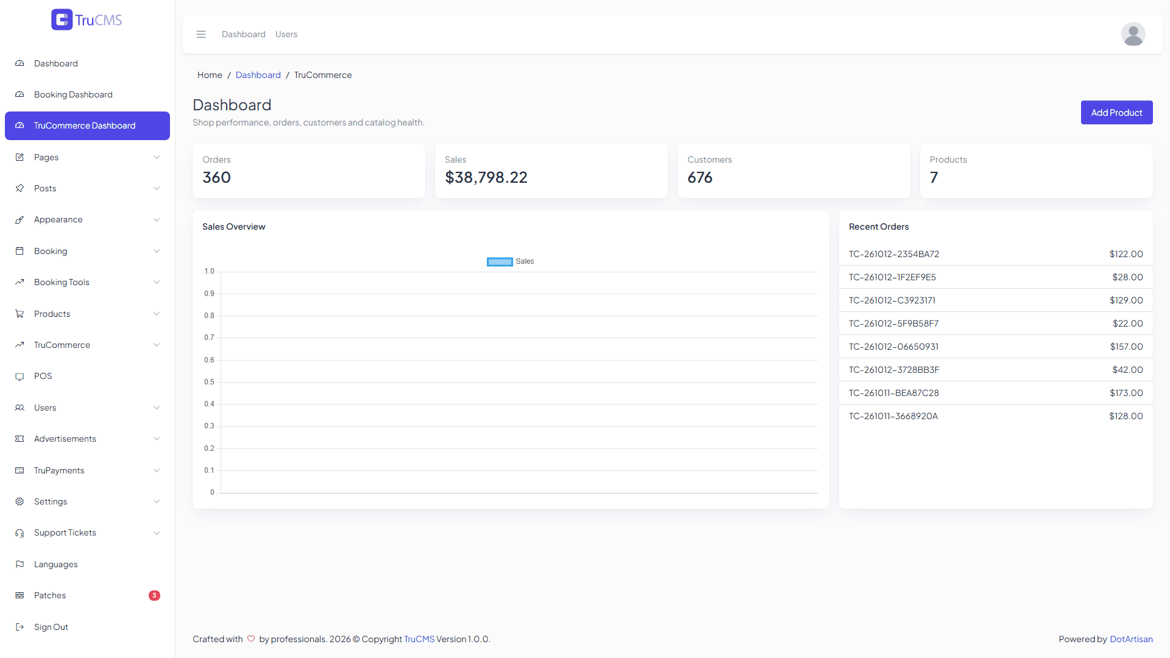Click the Products cart icon in sidebar
This screenshot has height=658, width=1170.
[19, 314]
